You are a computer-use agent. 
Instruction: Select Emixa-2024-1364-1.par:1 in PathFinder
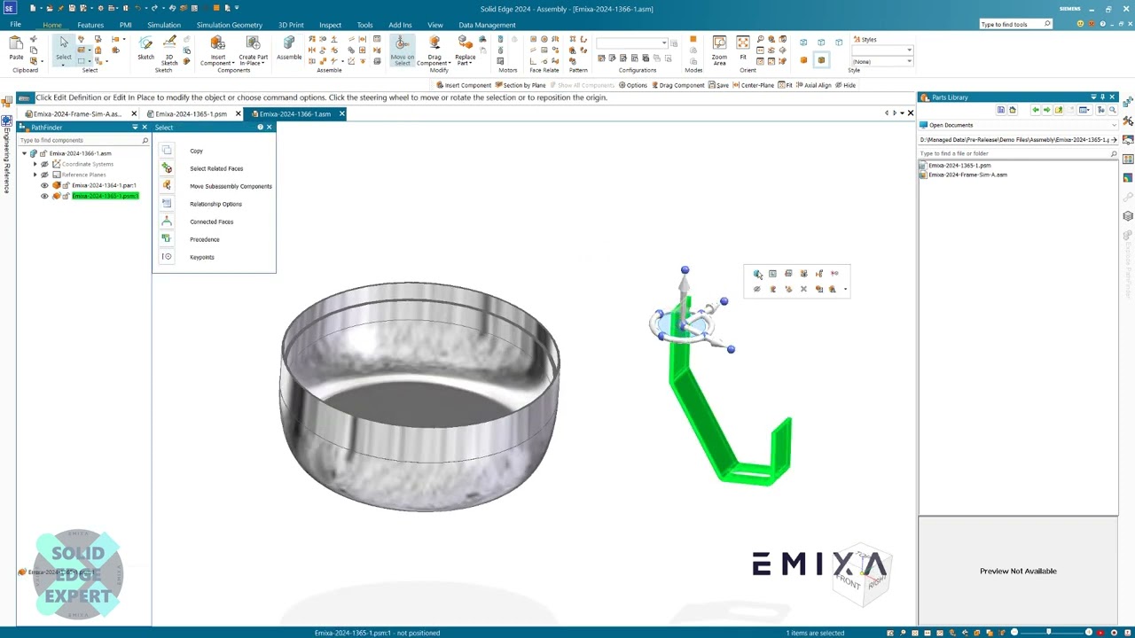104,185
